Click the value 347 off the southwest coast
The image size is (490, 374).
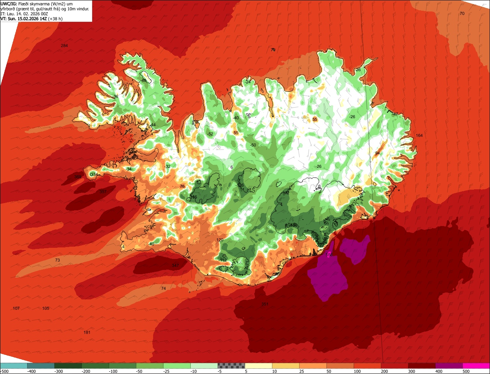[x=175, y=265]
